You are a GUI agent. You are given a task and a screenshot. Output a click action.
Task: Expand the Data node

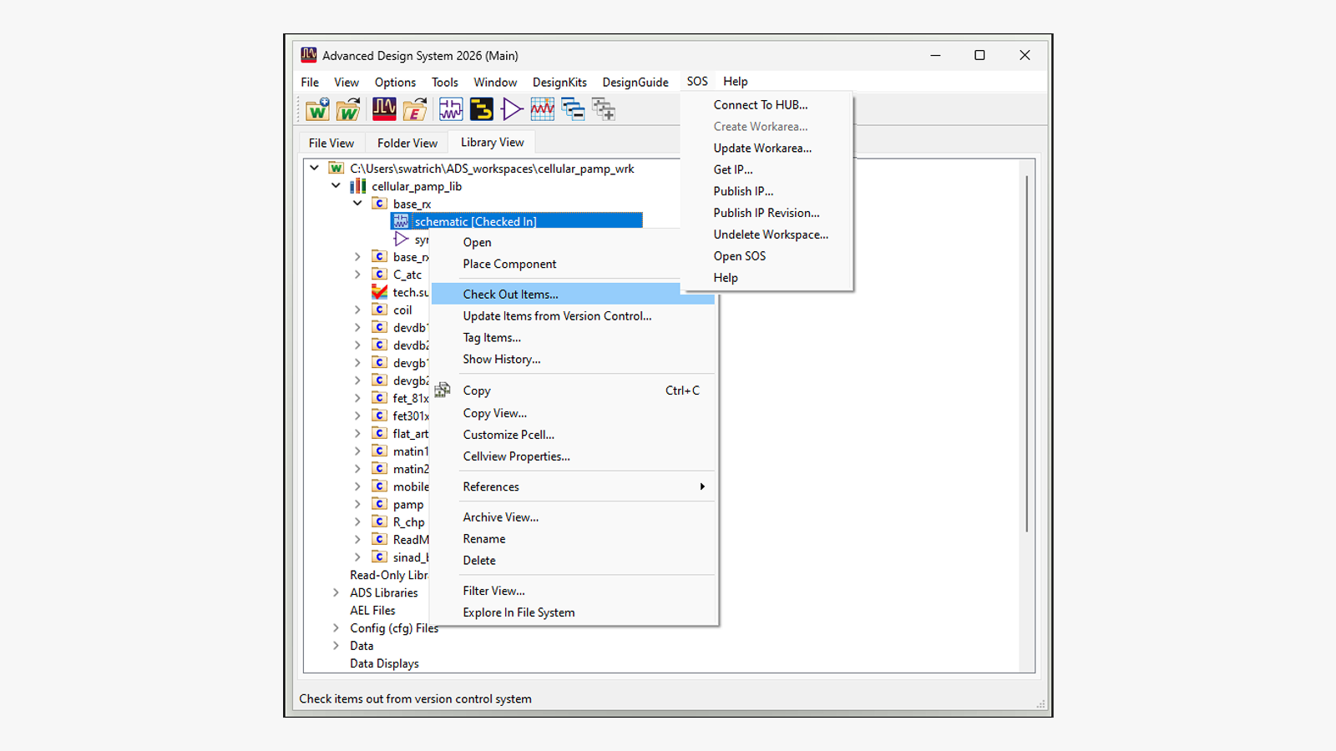click(x=336, y=645)
